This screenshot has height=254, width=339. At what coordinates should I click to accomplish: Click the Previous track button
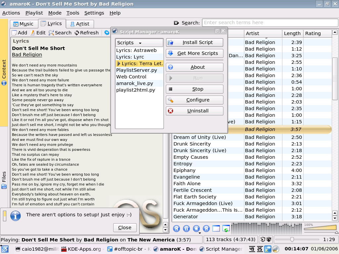[x=176, y=229]
